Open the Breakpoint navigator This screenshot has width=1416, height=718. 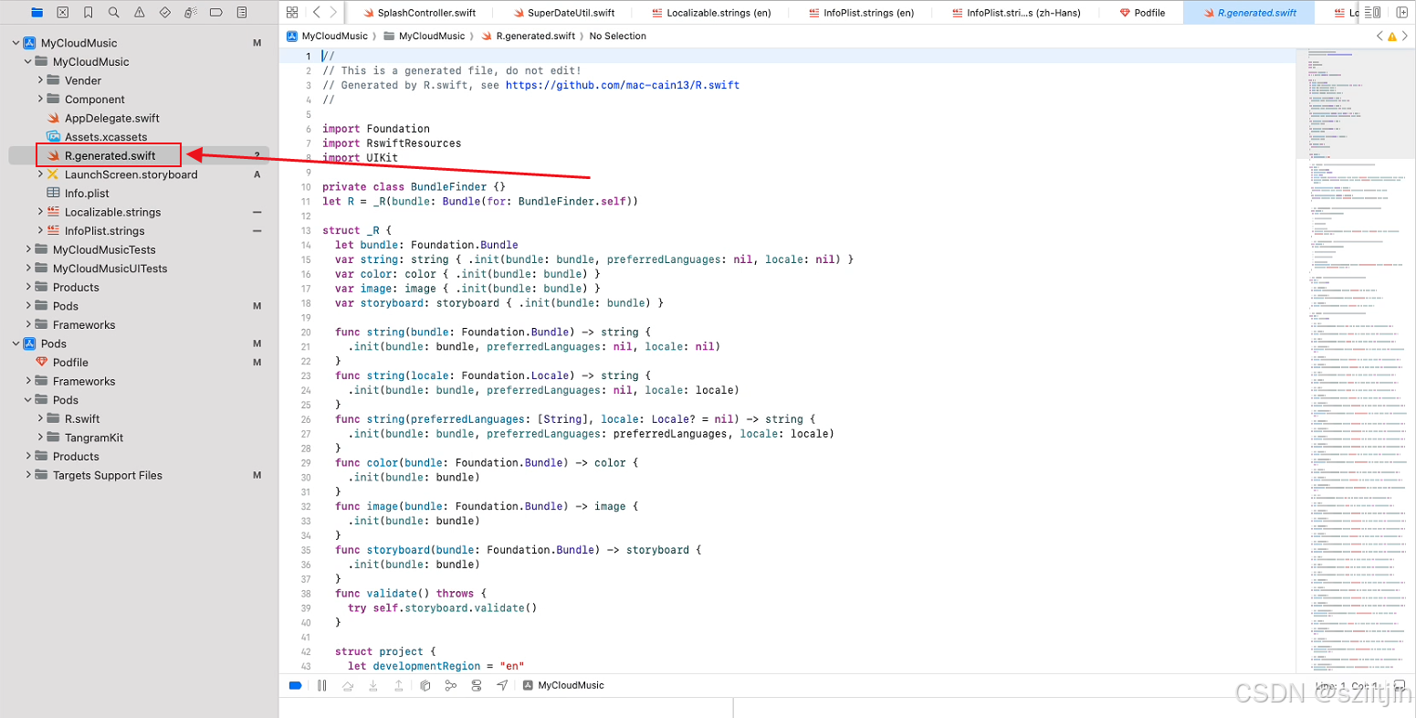click(x=215, y=13)
